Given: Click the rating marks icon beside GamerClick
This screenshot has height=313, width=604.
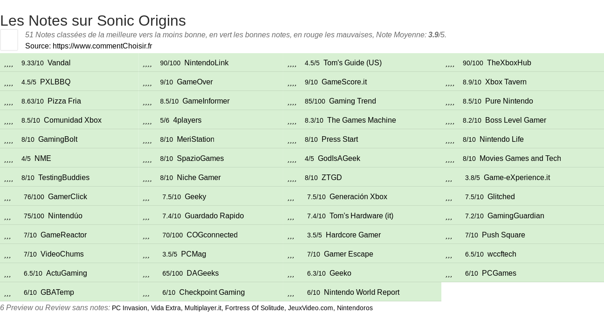Looking at the screenshot, I should click(x=7, y=197).
